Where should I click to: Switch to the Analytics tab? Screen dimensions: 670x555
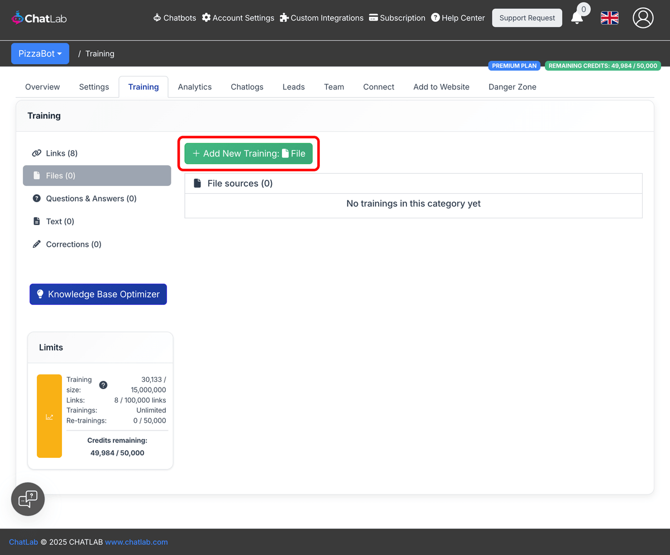194,87
